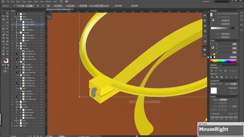The width and height of the screenshot is (244, 137).
Task: Click the search field in top bar
Action: pos(222,2)
